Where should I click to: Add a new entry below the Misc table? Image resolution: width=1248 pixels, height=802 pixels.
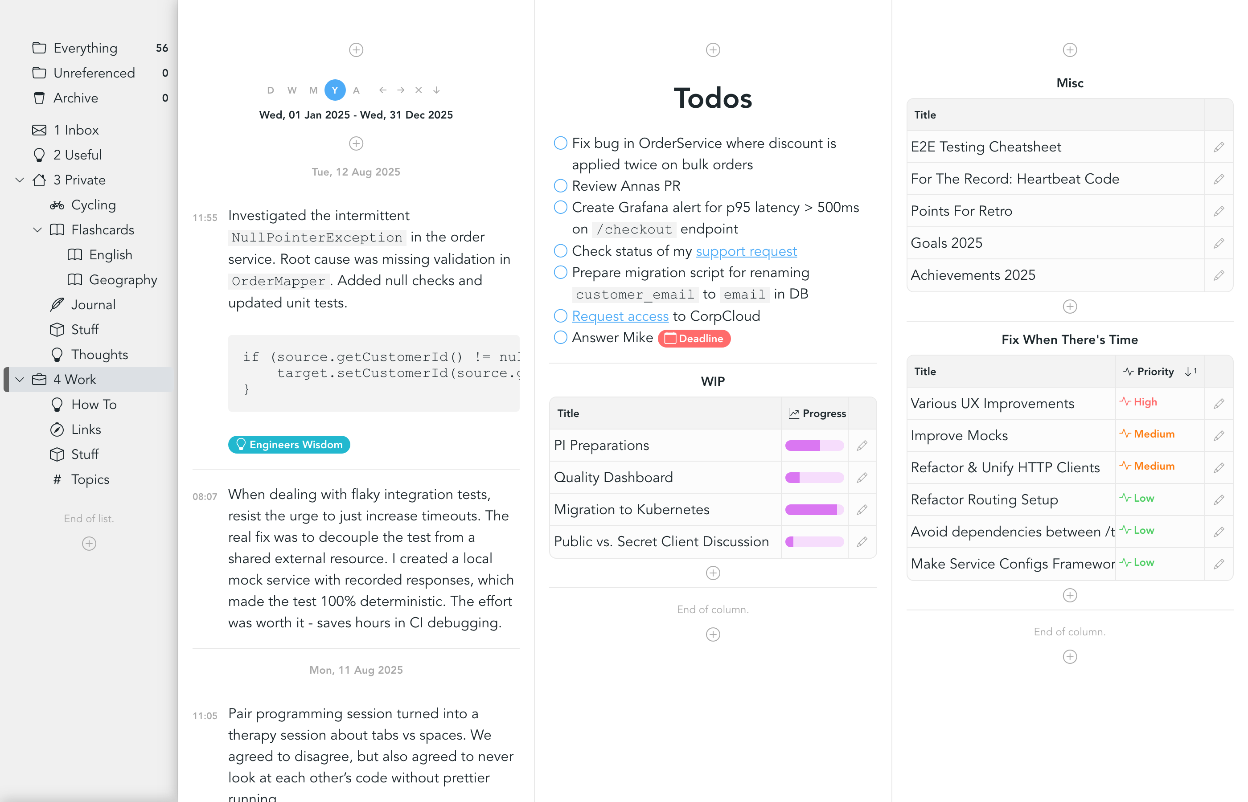coord(1069,307)
